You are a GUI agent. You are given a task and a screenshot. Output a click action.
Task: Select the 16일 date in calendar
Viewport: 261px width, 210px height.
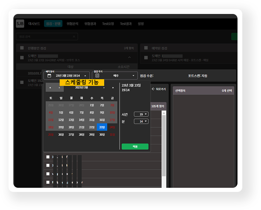[x=102, y=120]
